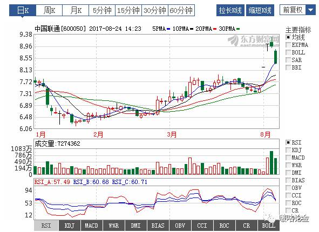
Task: Click the tallest green volume bar
Action: 272,162
